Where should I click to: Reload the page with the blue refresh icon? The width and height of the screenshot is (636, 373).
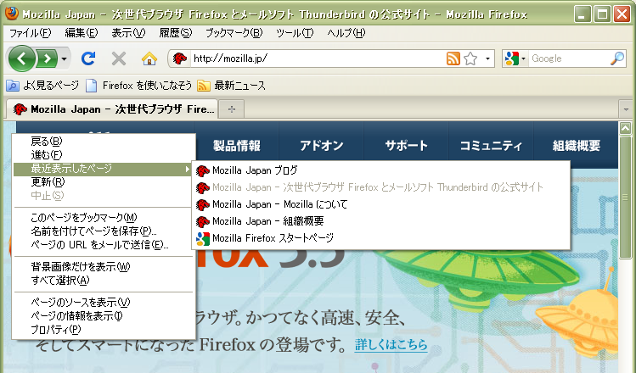[x=88, y=58]
